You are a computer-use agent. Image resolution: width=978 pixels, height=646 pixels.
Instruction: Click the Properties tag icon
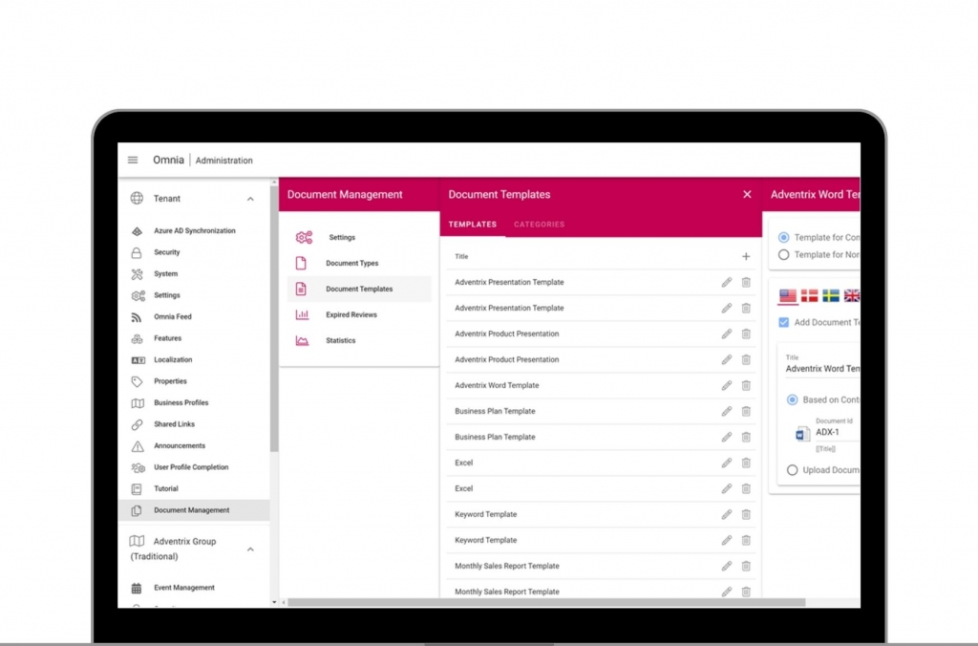[138, 381]
